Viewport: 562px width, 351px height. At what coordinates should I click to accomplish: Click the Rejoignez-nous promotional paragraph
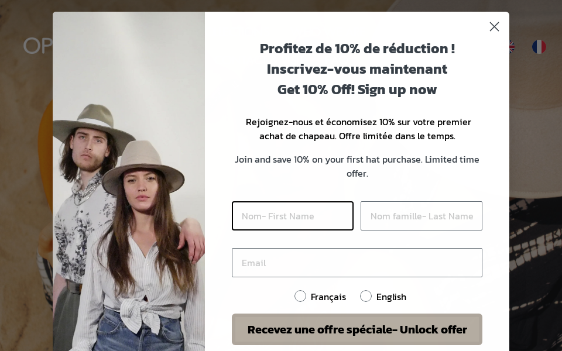coord(358,129)
